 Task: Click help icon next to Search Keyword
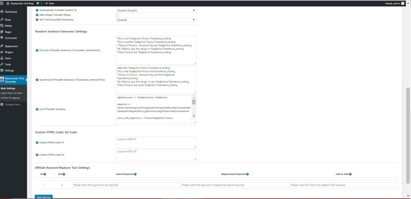pyautogui.click(x=136, y=174)
